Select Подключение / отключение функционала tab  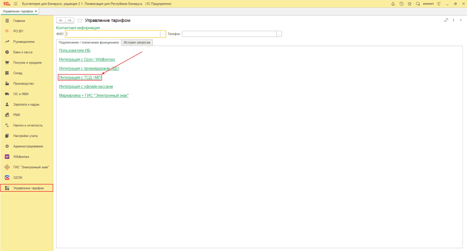[88, 42]
